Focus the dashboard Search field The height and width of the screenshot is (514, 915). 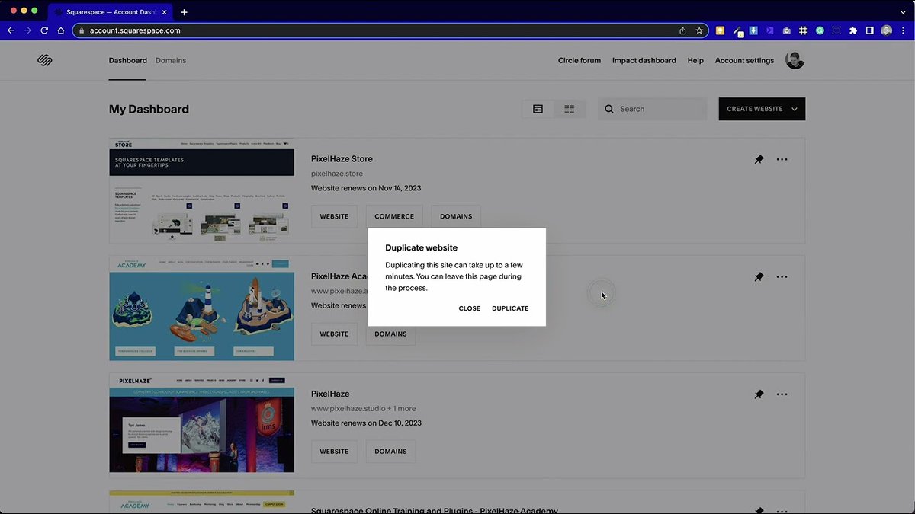click(652, 109)
